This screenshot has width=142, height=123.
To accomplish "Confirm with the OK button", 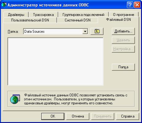I will [53, 116].
